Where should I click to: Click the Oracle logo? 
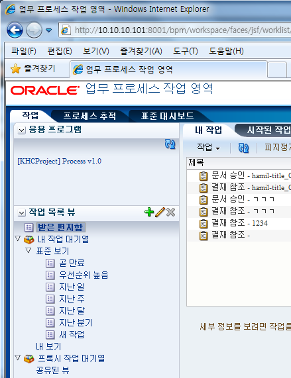(45, 91)
